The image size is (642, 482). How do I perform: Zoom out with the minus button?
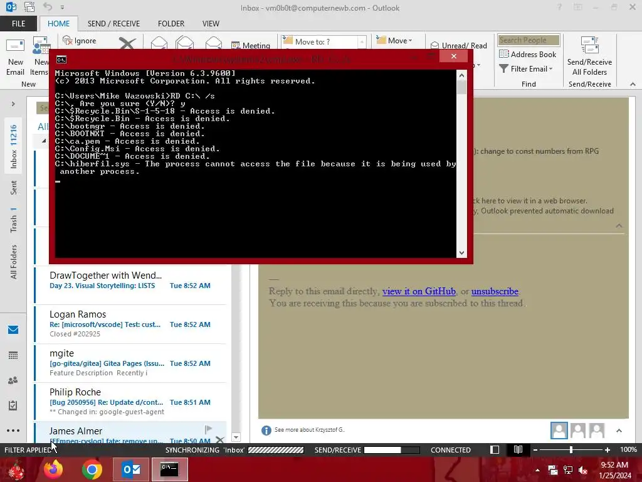pos(535,449)
